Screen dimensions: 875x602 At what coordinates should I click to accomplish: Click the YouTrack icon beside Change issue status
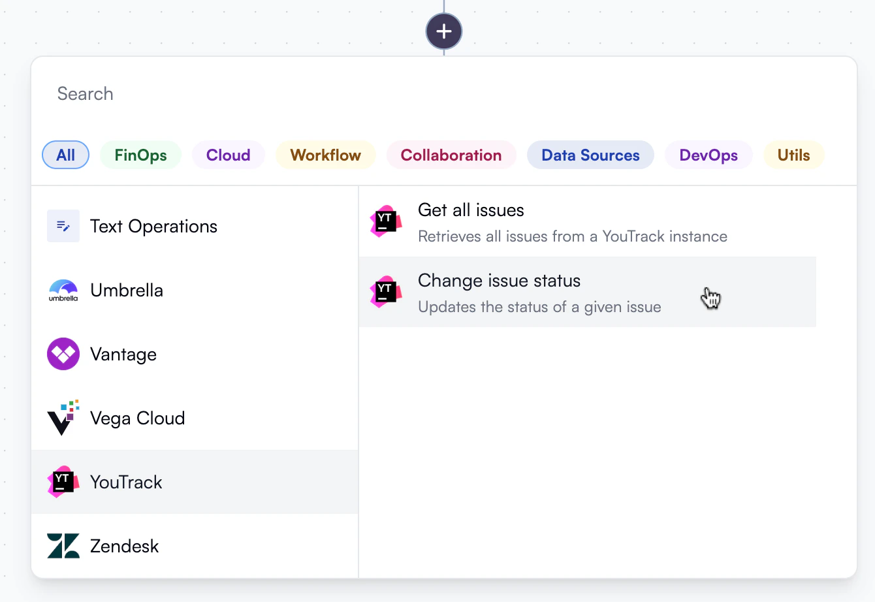(385, 293)
